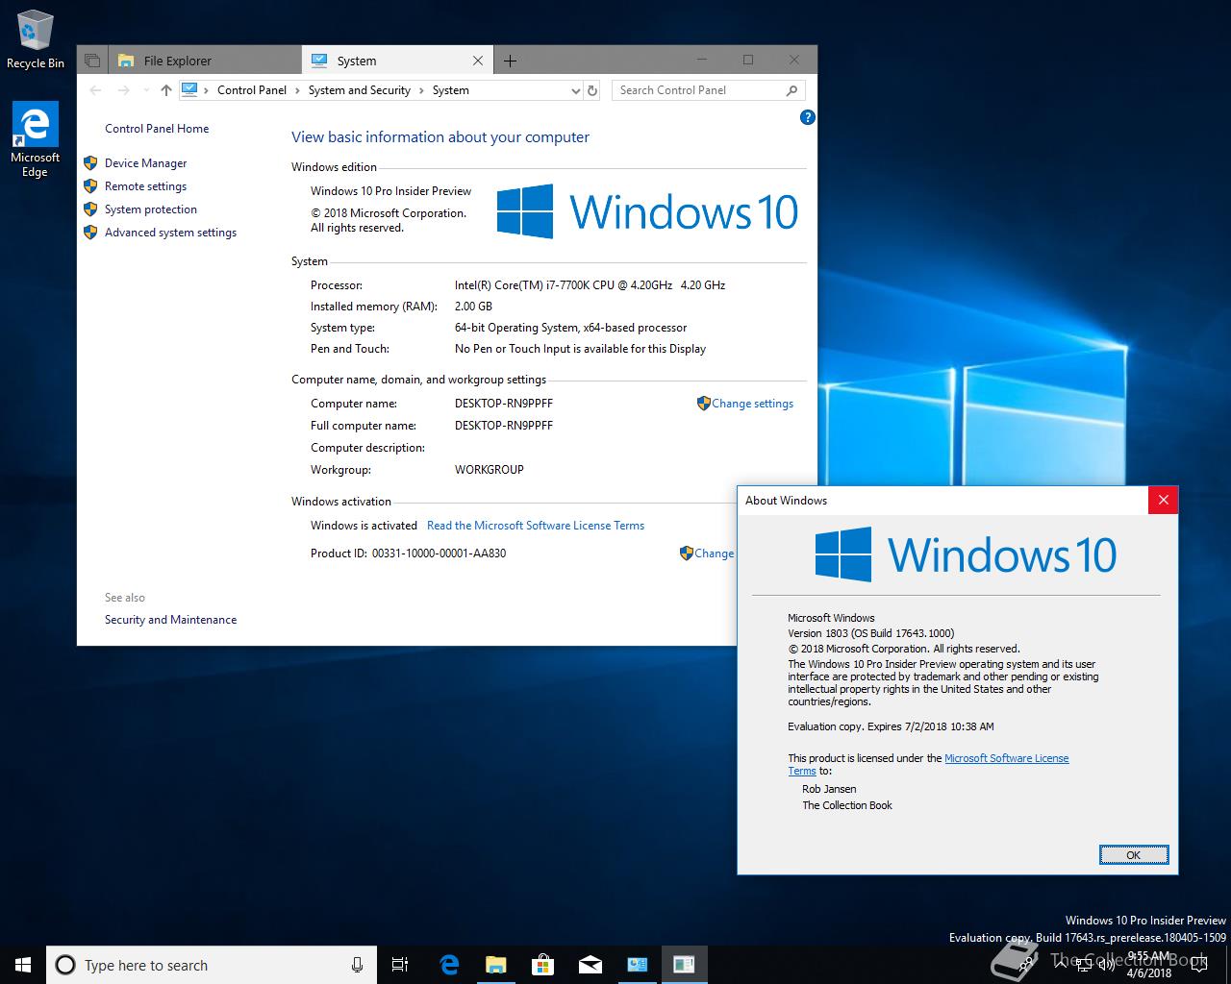Open the Recycle Bin desktop icon
This screenshot has height=984, width=1231.
(x=36, y=40)
